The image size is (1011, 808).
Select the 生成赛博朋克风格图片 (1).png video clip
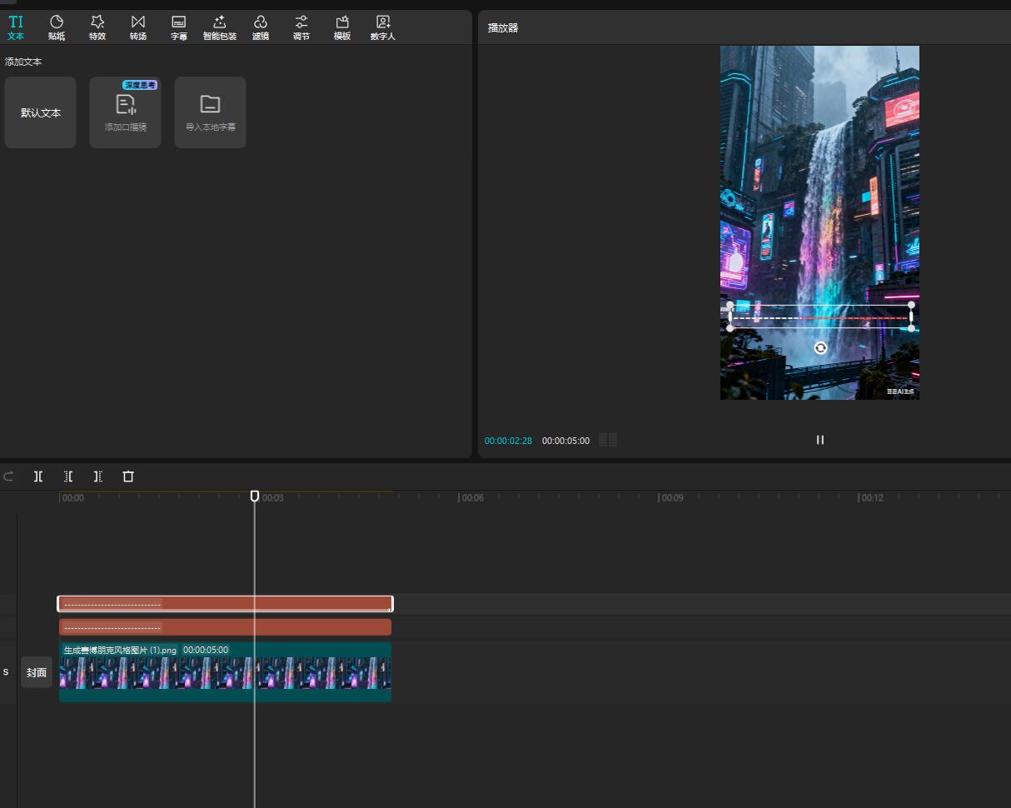(x=225, y=671)
